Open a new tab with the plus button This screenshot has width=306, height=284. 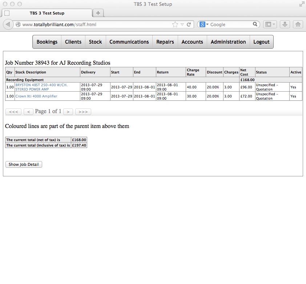(x=98, y=13)
